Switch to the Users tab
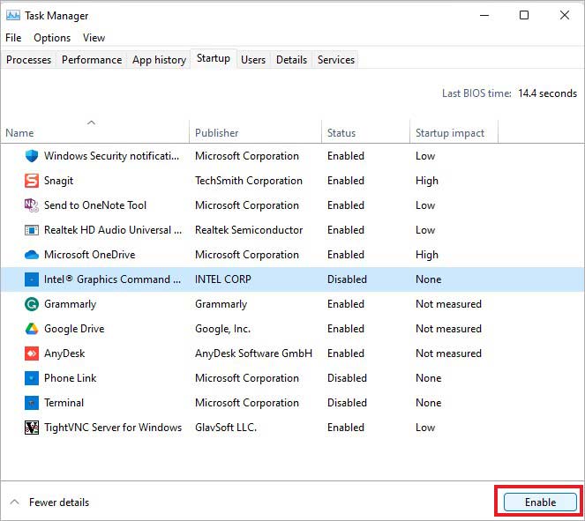 [253, 60]
